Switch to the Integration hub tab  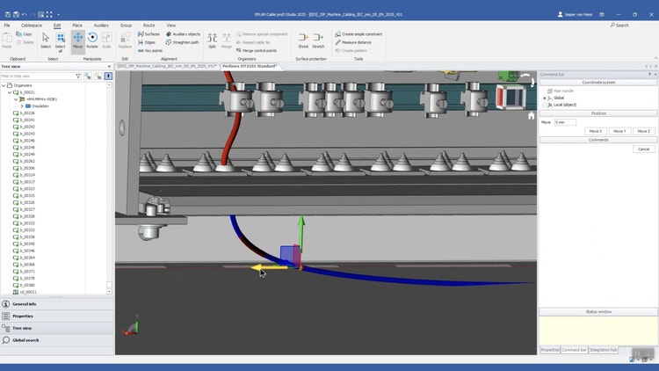pyautogui.click(x=604, y=350)
